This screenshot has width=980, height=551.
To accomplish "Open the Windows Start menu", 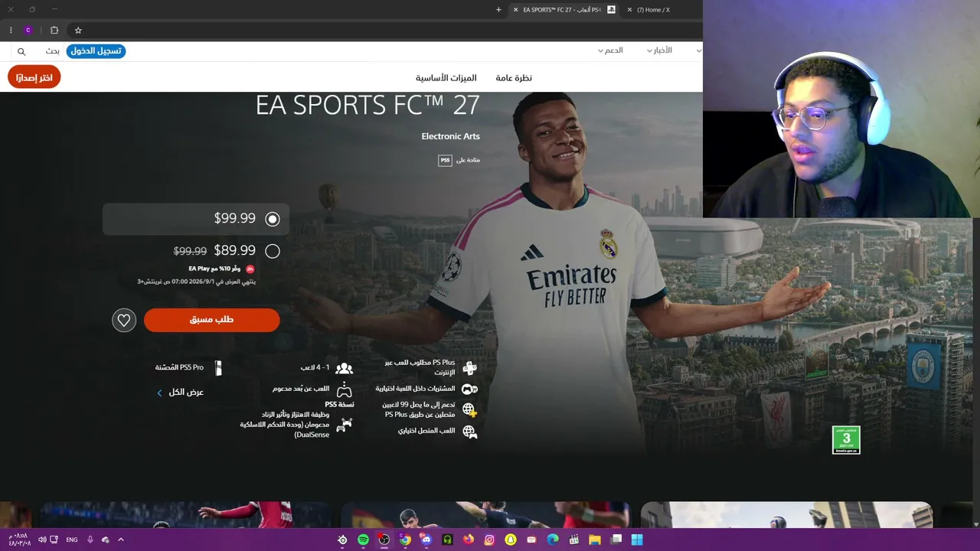I will [637, 540].
